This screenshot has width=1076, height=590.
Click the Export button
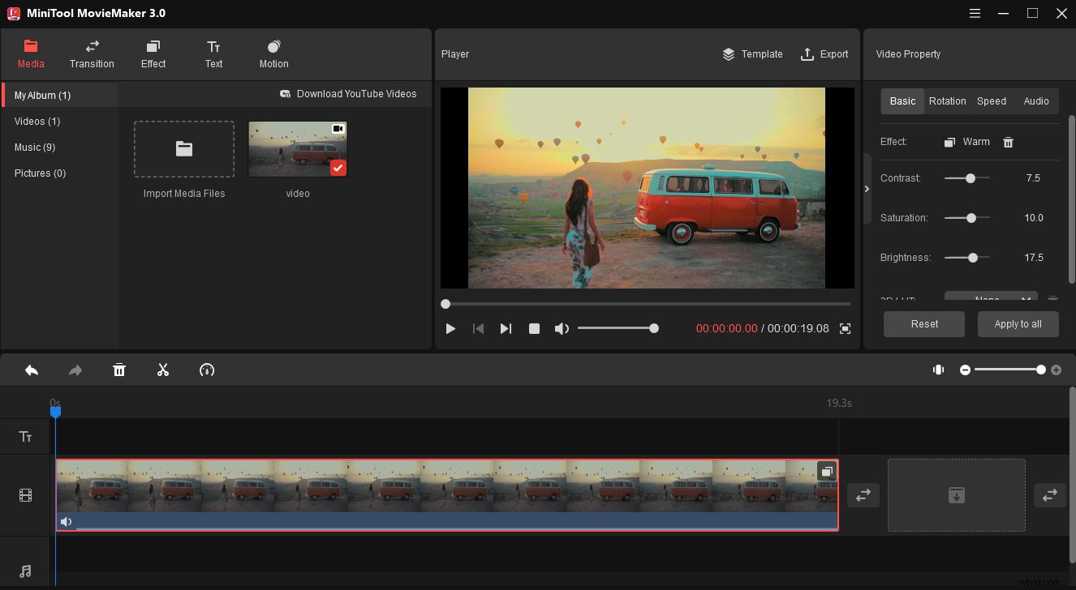click(x=824, y=54)
